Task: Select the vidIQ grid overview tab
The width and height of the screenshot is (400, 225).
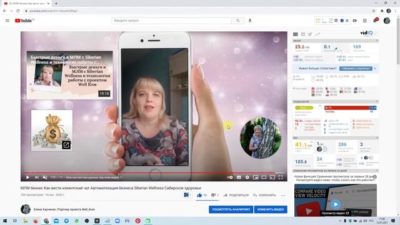Action: coord(296,34)
